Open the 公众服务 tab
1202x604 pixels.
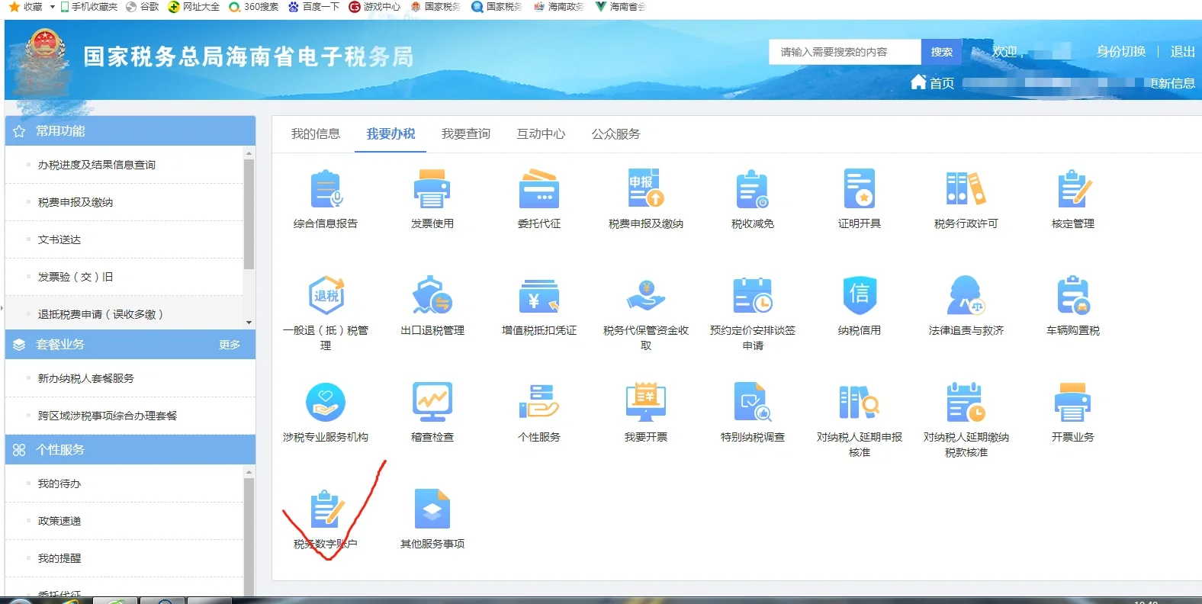(615, 133)
